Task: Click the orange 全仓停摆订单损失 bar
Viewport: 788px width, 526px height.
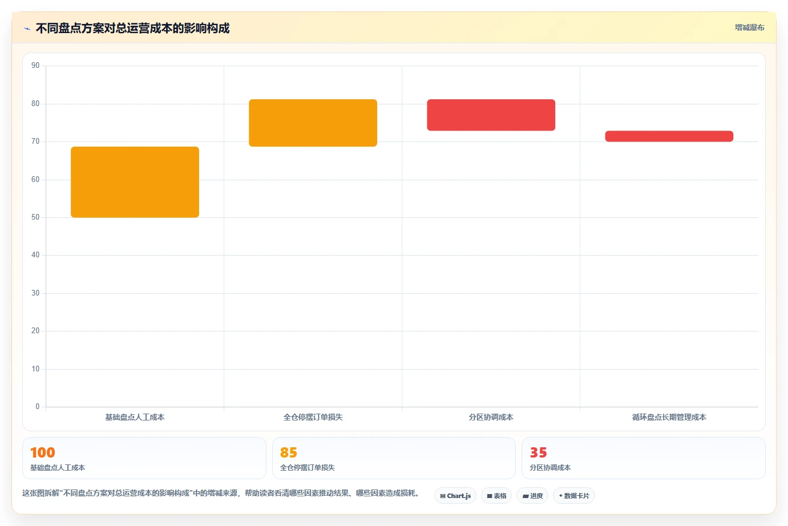Action: [x=313, y=123]
